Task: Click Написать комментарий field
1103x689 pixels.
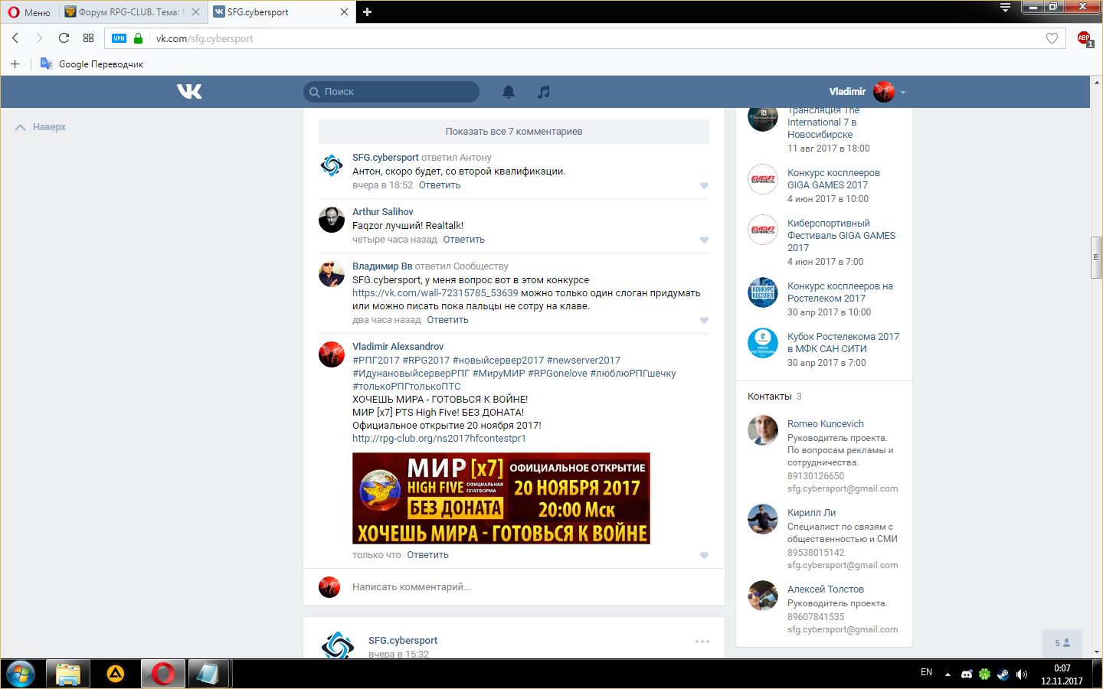Action: [514, 587]
